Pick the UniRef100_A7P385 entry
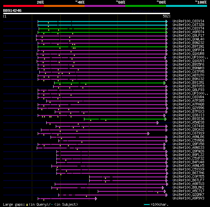This screenshot has height=207, width=210. 188,101
